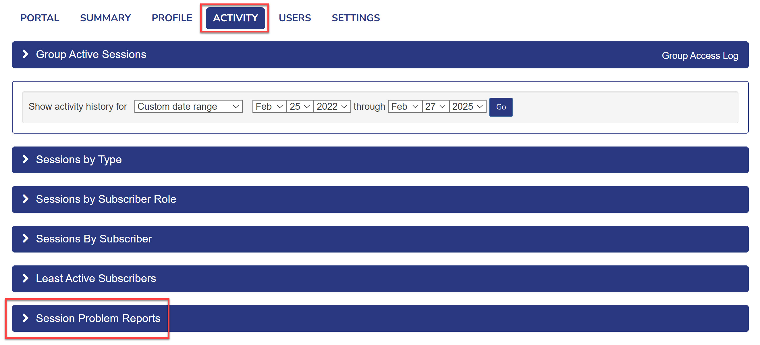Open start month Feb dropdown
The height and width of the screenshot is (345, 760).
[269, 107]
